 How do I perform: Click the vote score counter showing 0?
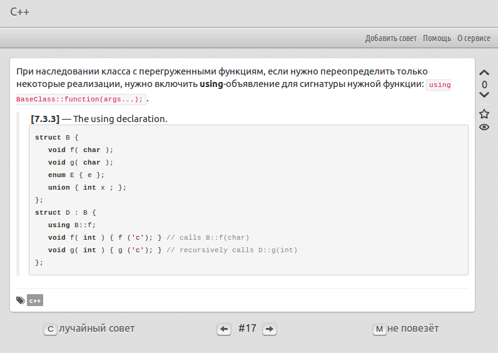coord(484,84)
